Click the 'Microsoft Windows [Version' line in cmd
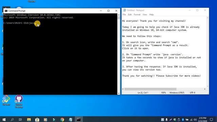Viewport: 217px width, 122px height. pos(32,15)
